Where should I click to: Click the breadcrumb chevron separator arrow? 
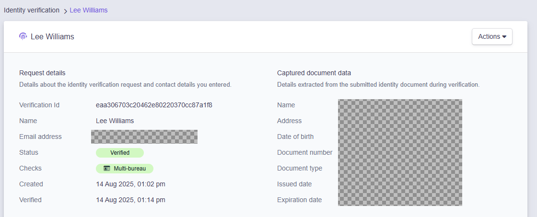coord(65,11)
